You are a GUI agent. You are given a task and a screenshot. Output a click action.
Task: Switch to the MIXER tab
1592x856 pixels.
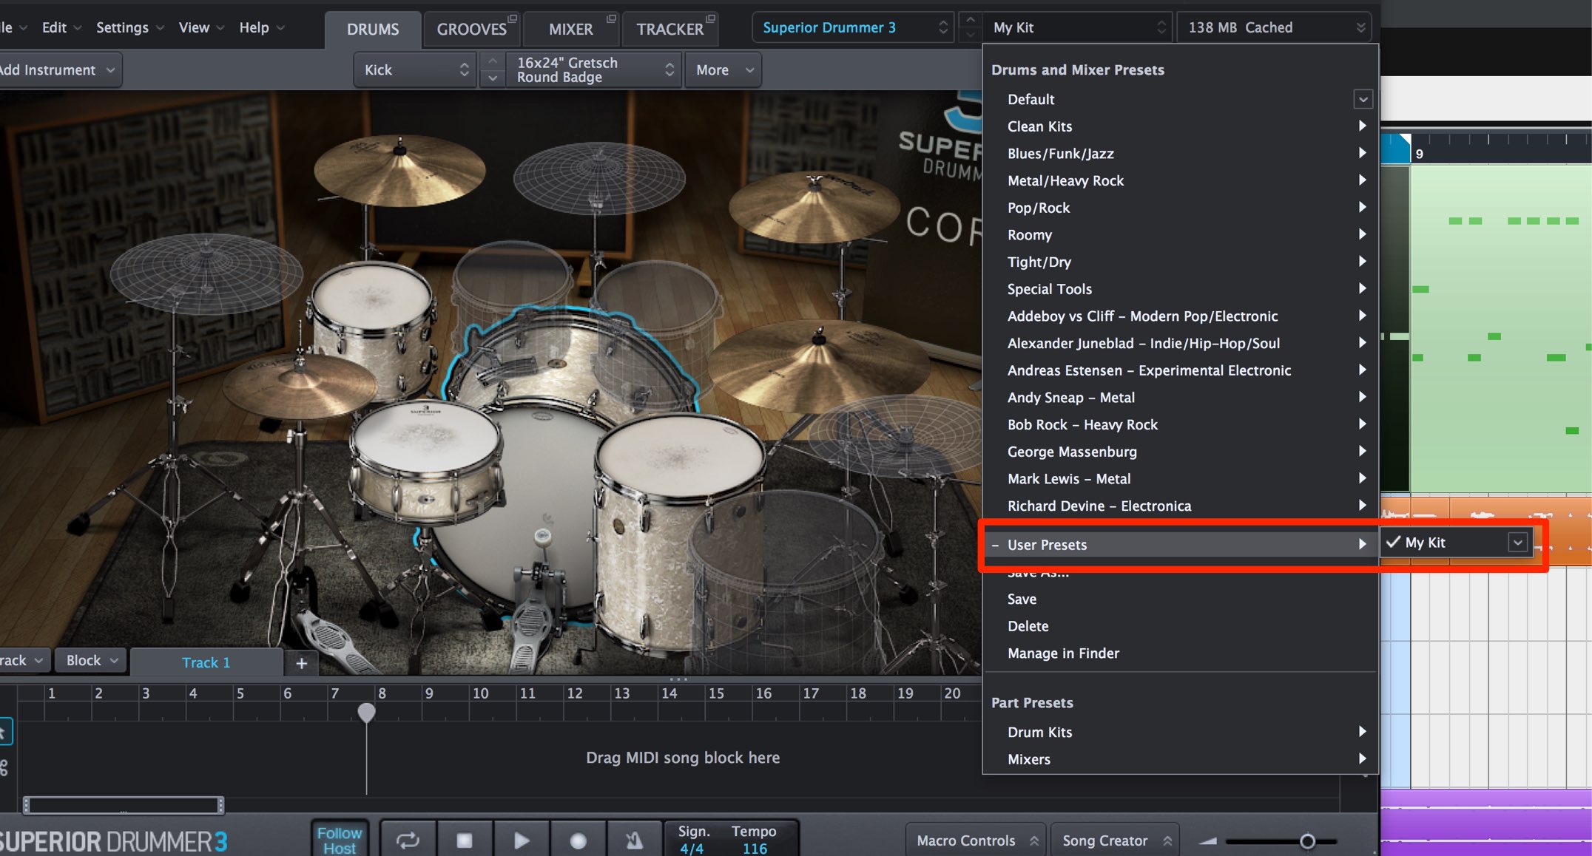570,29
